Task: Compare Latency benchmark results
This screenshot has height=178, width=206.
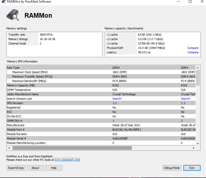Action: tap(193, 53)
